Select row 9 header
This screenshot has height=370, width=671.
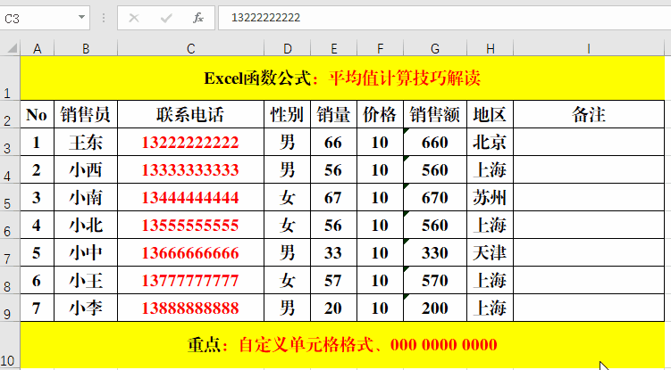click(x=10, y=308)
